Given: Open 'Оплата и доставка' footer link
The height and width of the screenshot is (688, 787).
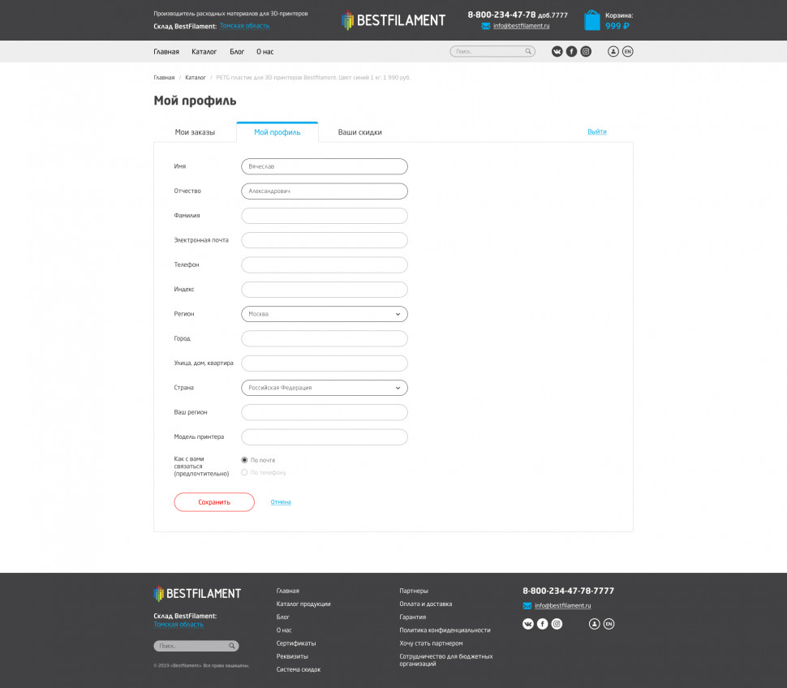Looking at the screenshot, I should (426, 604).
